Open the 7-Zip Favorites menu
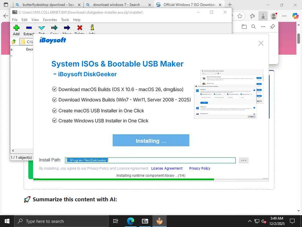 [50, 20]
